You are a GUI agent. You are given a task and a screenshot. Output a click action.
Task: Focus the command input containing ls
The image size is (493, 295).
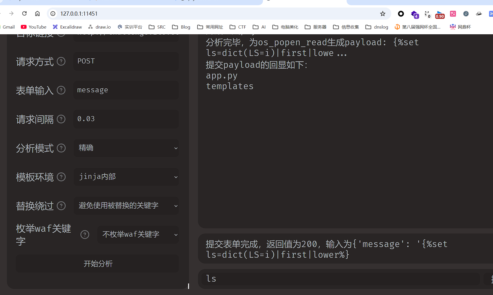coord(340,279)
